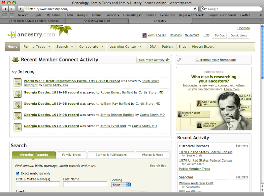Click record icon next to James Brinson Barfield entry
The image size is (264, 196).
point(17,116)
